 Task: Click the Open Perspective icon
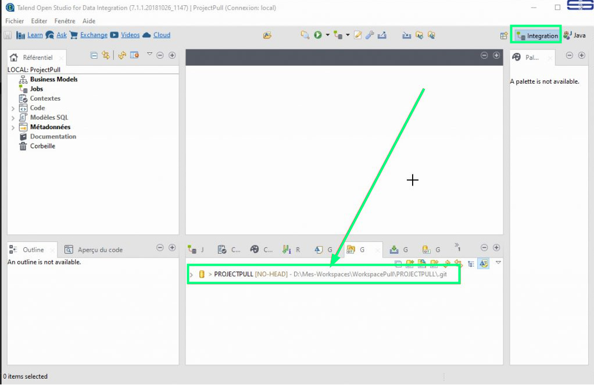(504, 35)
